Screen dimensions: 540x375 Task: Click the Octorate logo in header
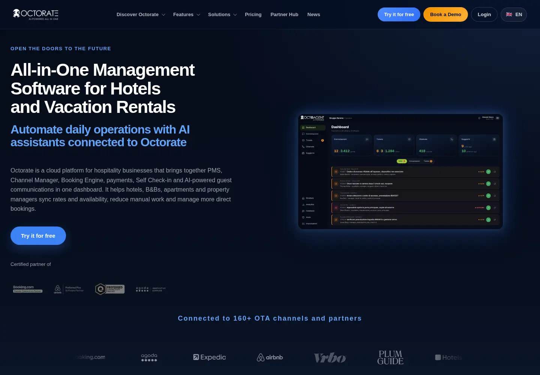(x=36, y=14)
